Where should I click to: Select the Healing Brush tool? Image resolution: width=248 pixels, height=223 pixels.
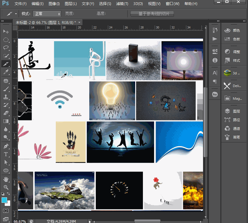point(6,81)
